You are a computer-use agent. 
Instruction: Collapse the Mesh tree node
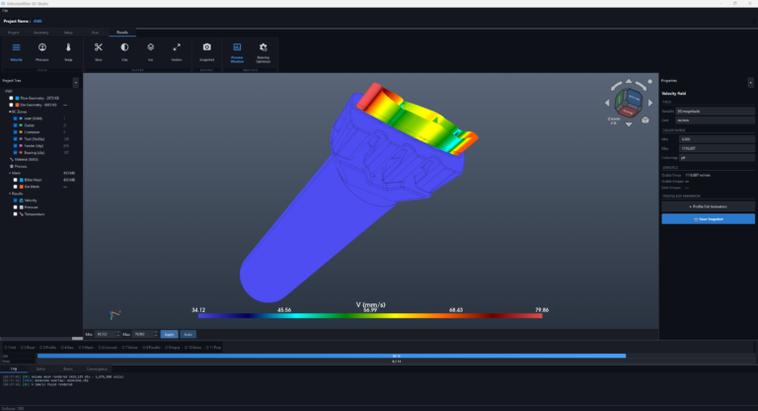[x=10, y=173]
